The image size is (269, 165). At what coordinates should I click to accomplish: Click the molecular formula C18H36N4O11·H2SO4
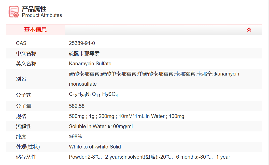coord(93,95)
